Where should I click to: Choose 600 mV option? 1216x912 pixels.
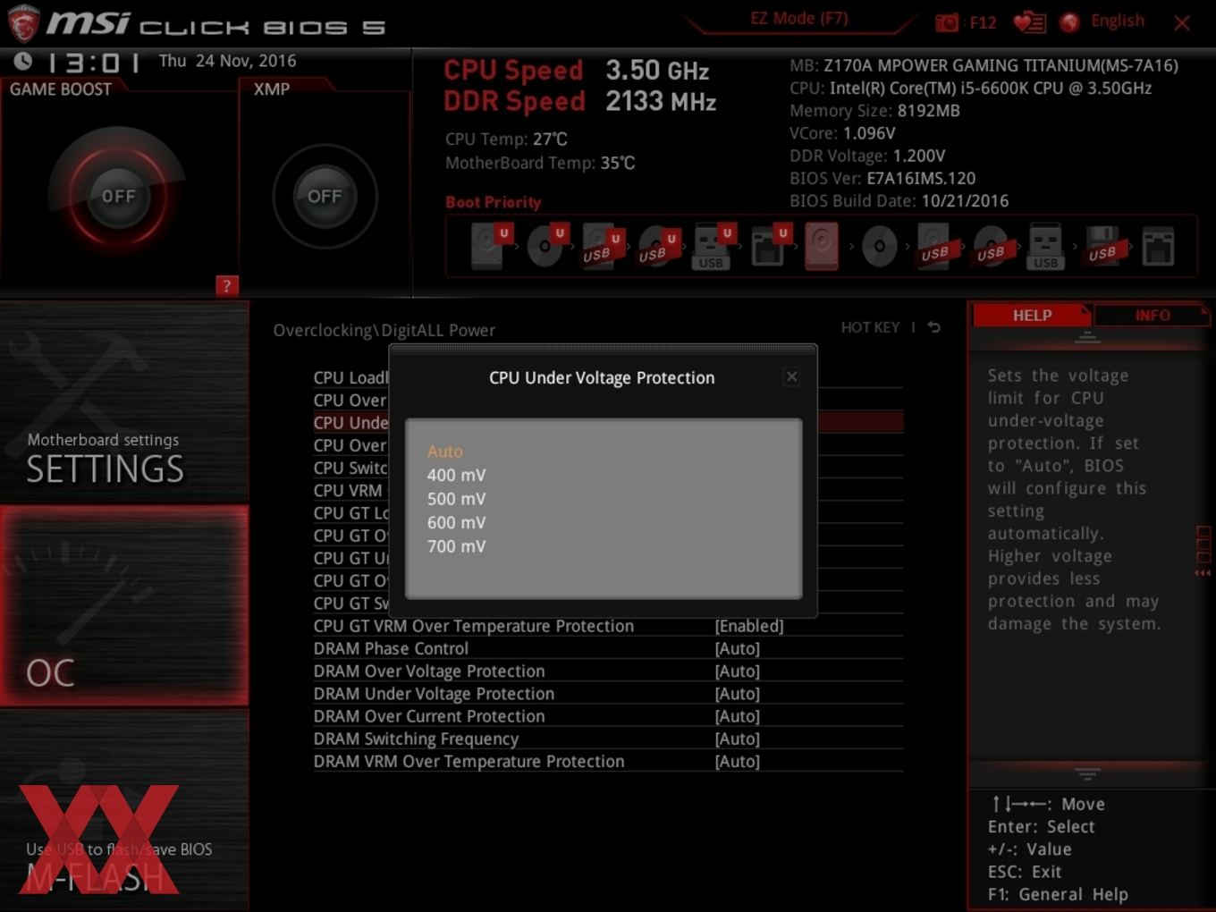(x=456, y=522)
